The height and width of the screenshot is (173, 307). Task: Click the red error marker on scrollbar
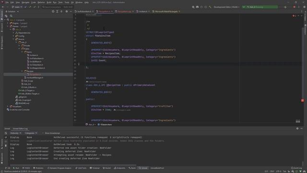click(303, 100)
